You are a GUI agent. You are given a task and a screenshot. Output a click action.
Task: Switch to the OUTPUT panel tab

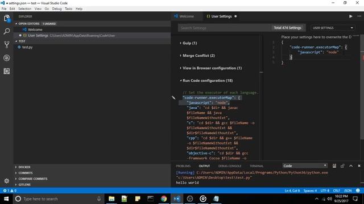click(x=204, y=166)
